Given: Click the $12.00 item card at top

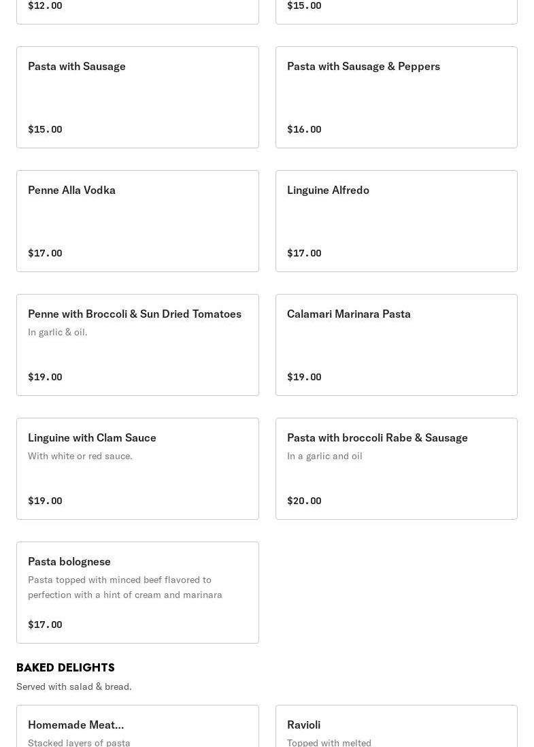Looking at the screenshot, I should [137, 10].
